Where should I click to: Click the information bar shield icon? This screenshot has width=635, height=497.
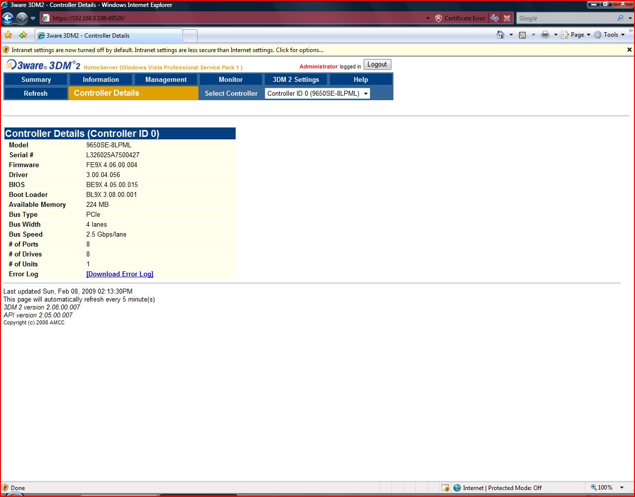pos(6,50)
